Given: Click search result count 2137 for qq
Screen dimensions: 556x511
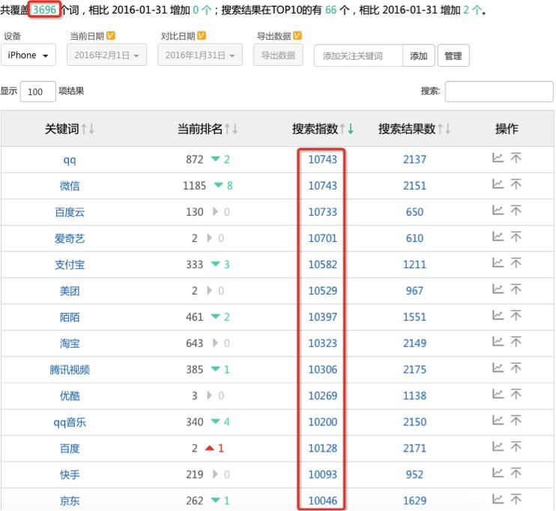Looking at the screenshot, I should tap(414, 160).
